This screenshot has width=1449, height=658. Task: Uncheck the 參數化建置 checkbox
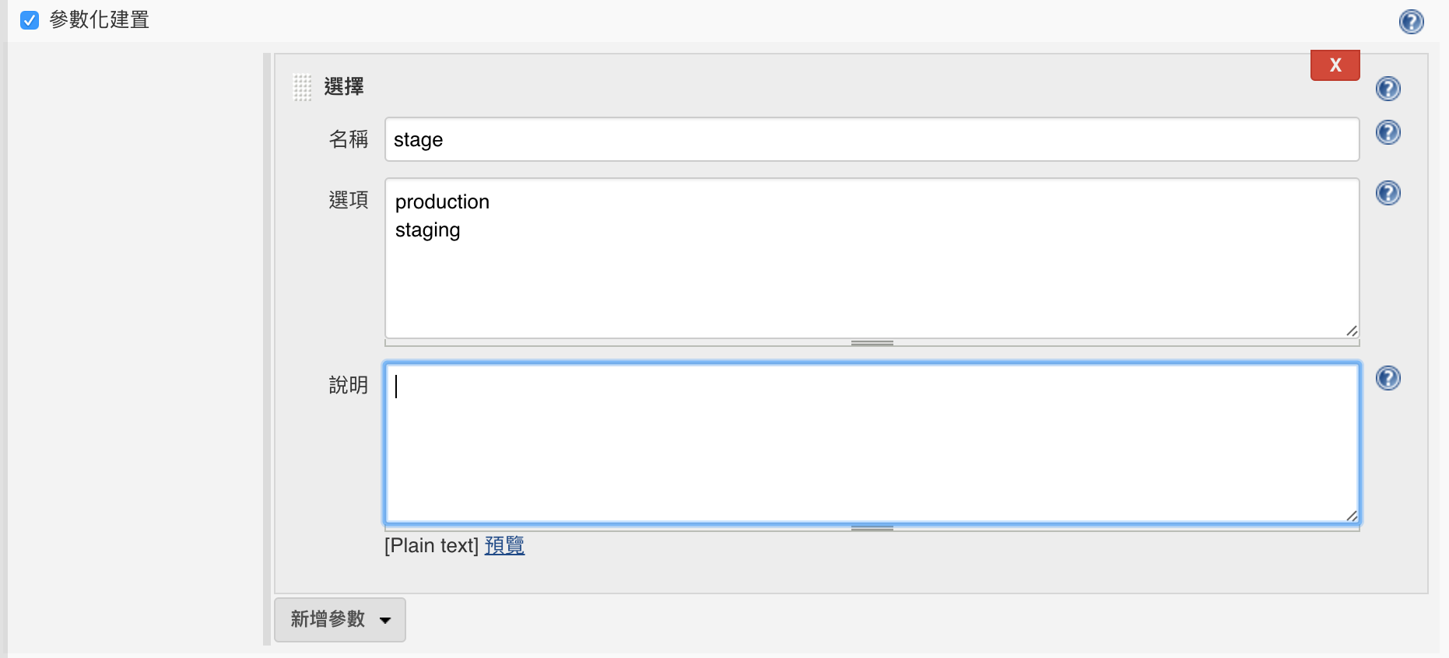(30, 20)
